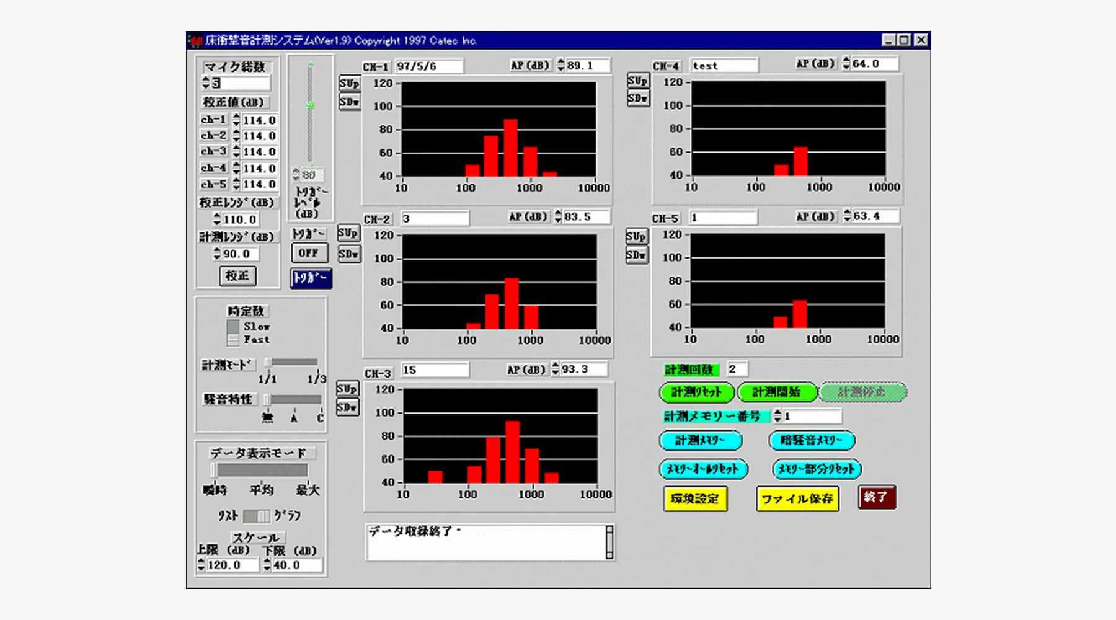The image size is (1116, 620).
Task: Click the SUp button for CH-2
Action: pos(348,233)
